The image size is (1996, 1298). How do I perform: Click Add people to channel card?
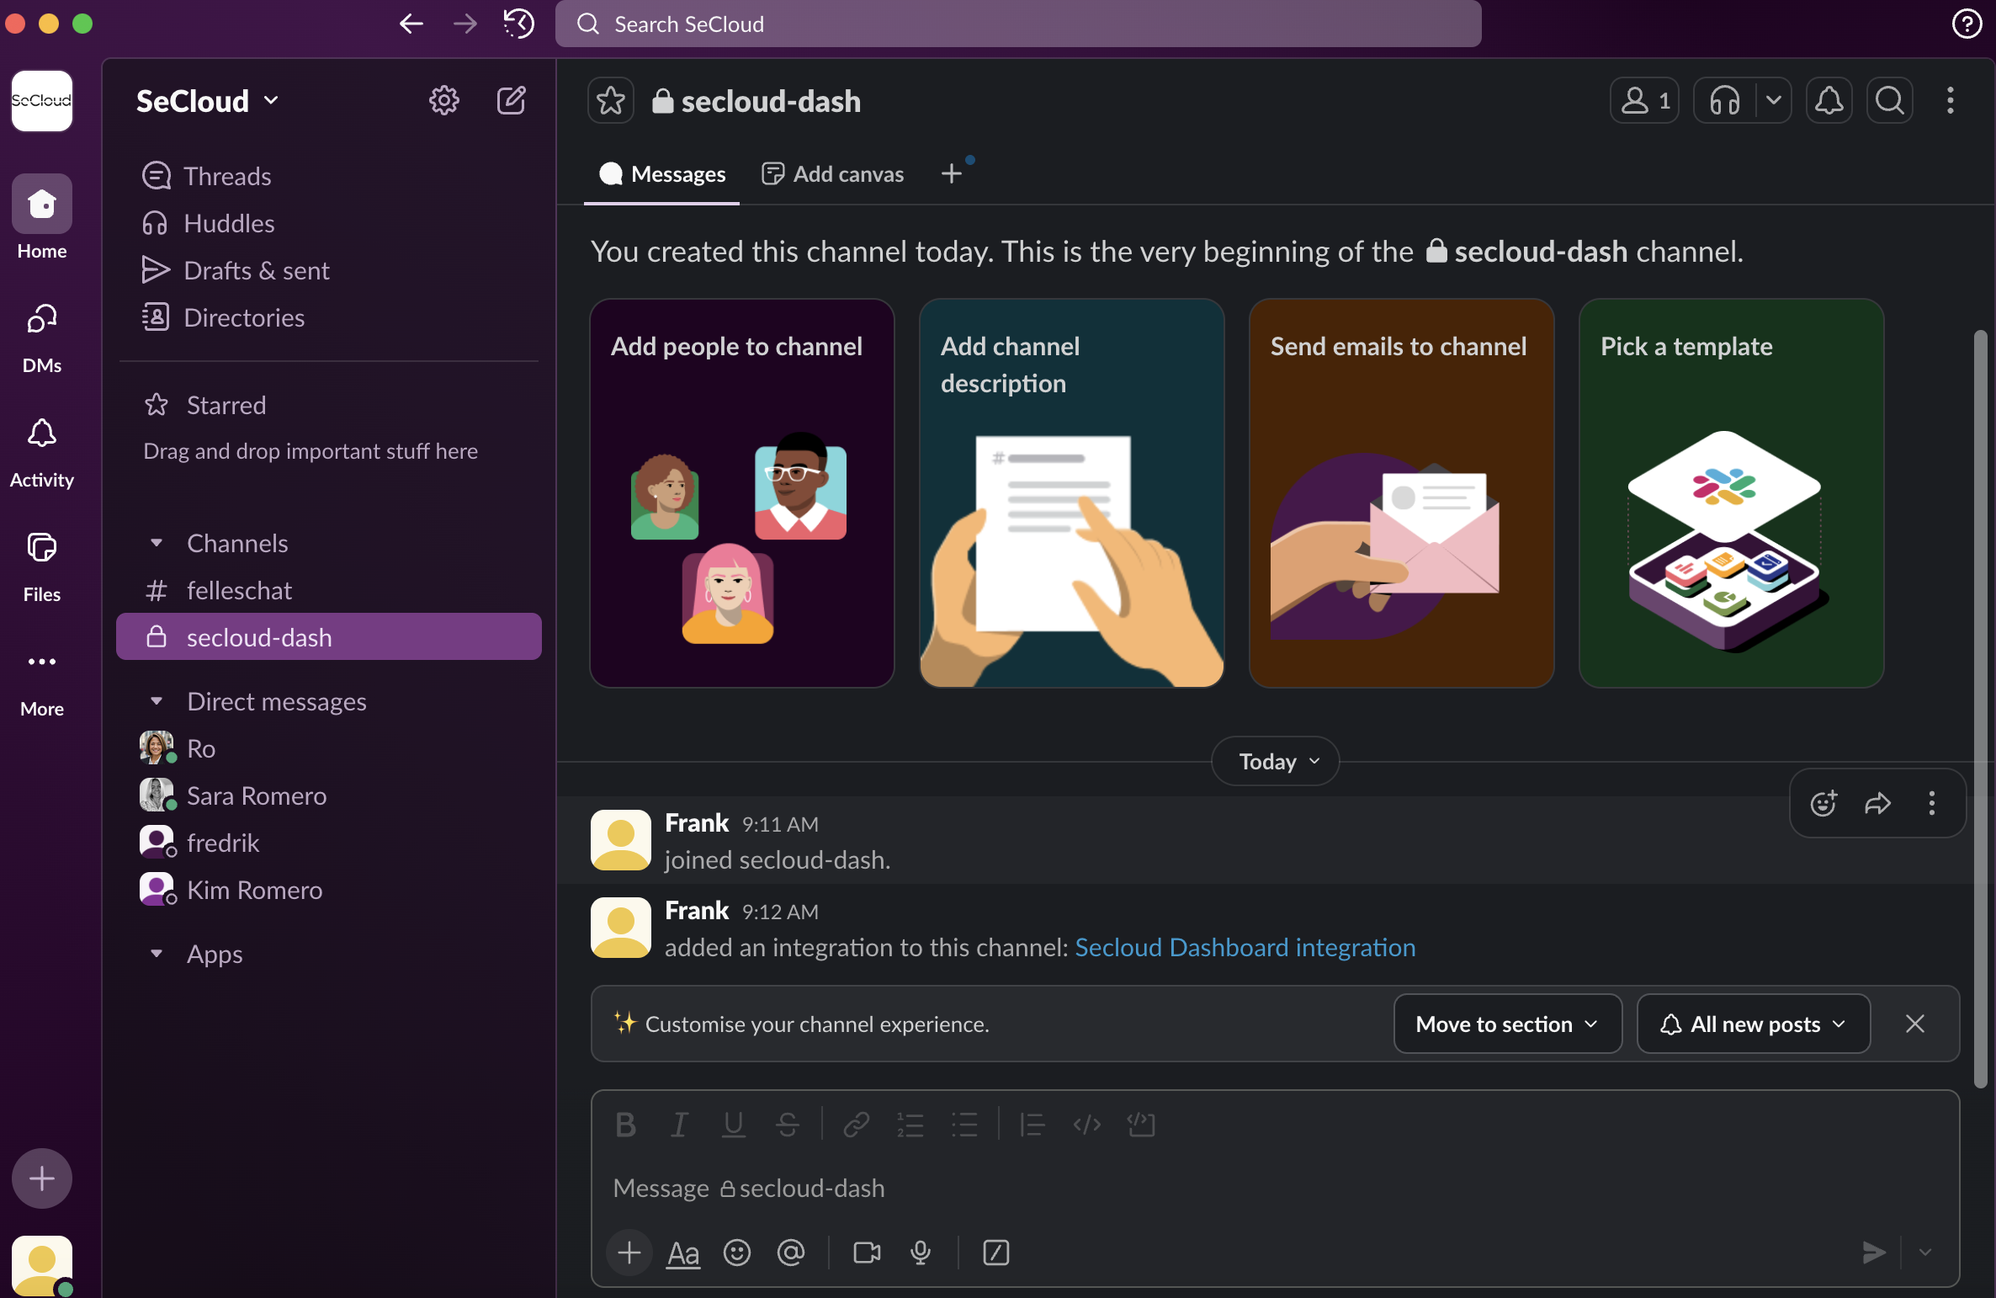741,493
